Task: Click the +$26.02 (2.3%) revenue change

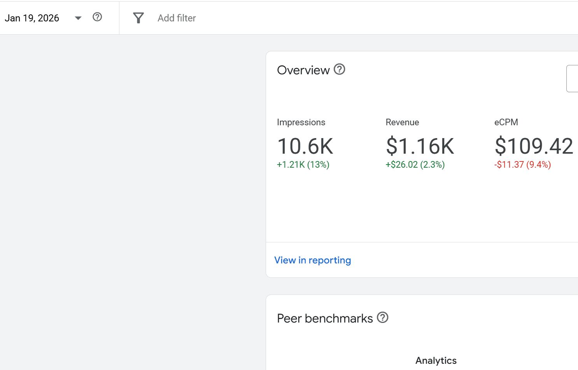Action: pos(415,165)
